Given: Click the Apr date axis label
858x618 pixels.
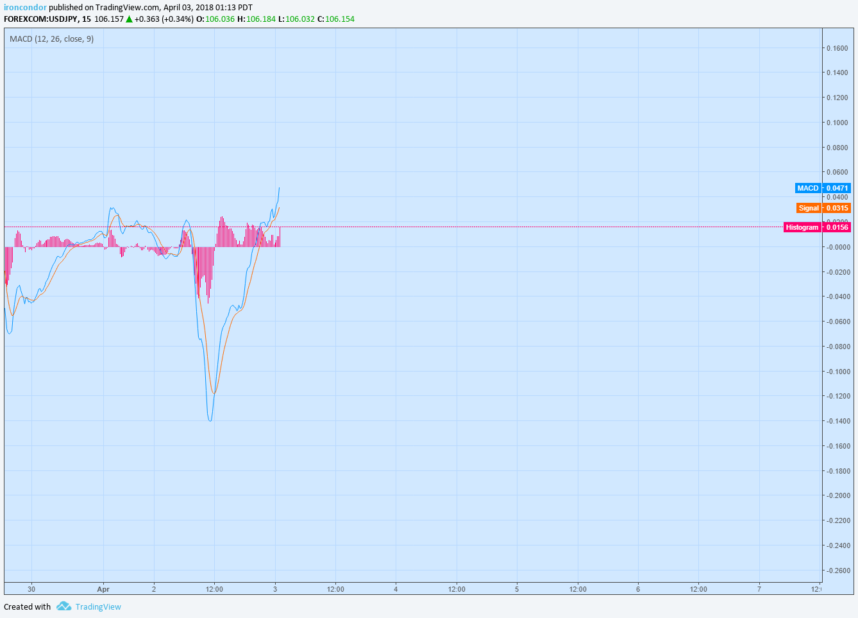Looking at the screenshot, I should click(x=103, y=589).
